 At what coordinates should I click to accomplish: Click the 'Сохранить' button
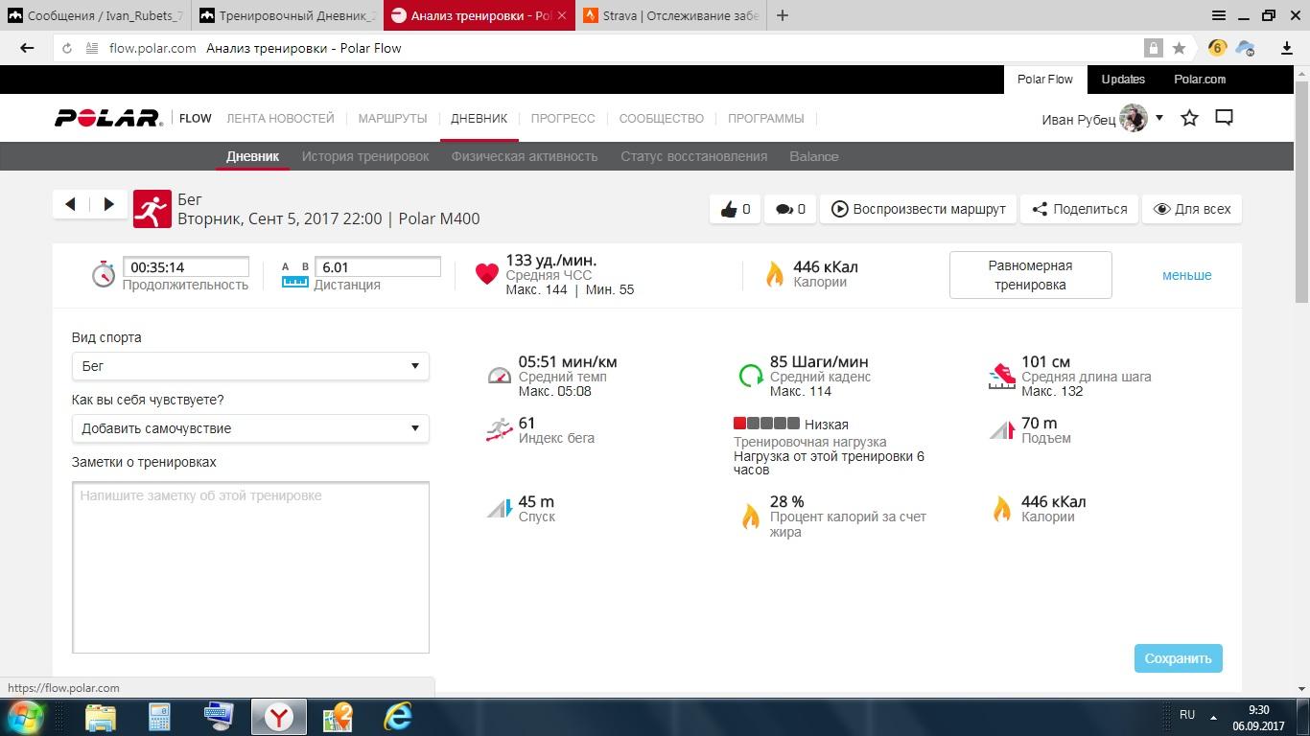click(x=1178, y=658)
